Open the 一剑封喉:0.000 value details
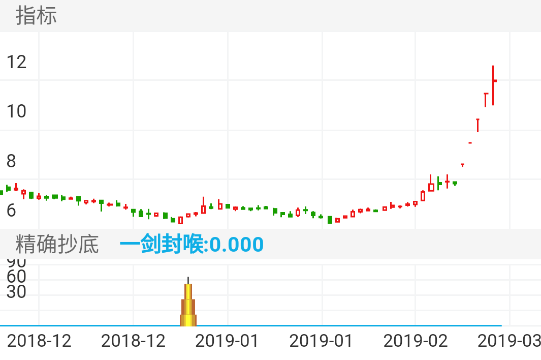Viewport: 541px width, 360px height. tap(192, 244)
